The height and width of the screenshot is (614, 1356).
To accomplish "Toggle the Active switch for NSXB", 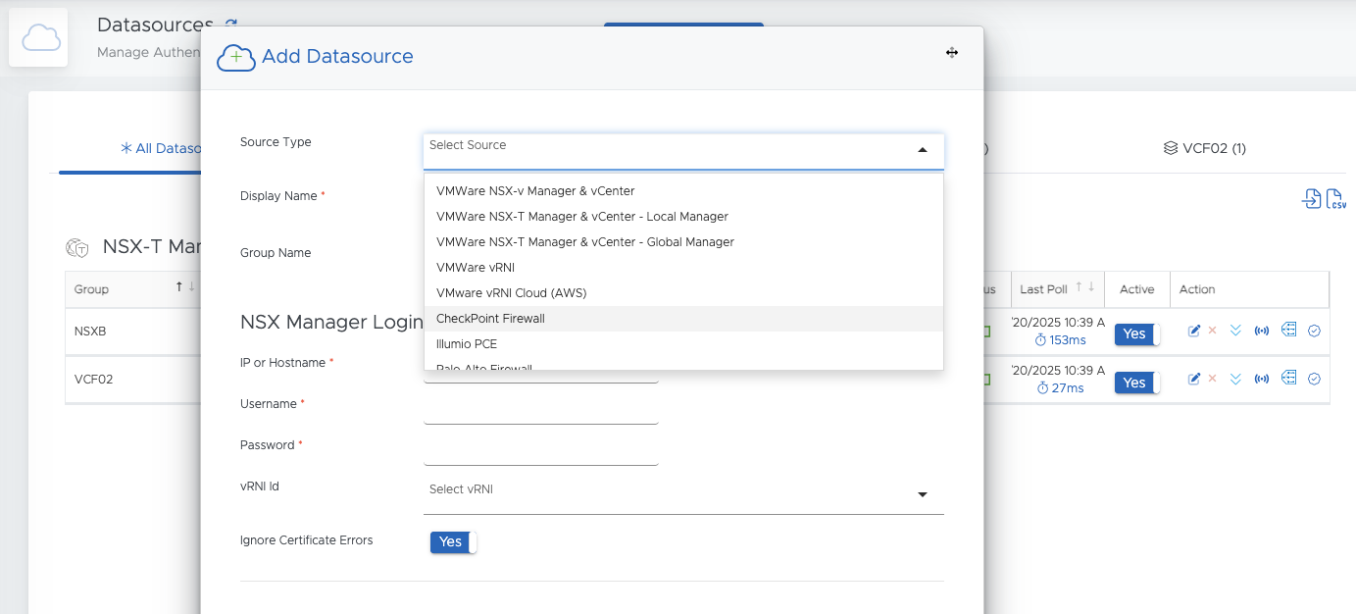I will coord(1136,334).
